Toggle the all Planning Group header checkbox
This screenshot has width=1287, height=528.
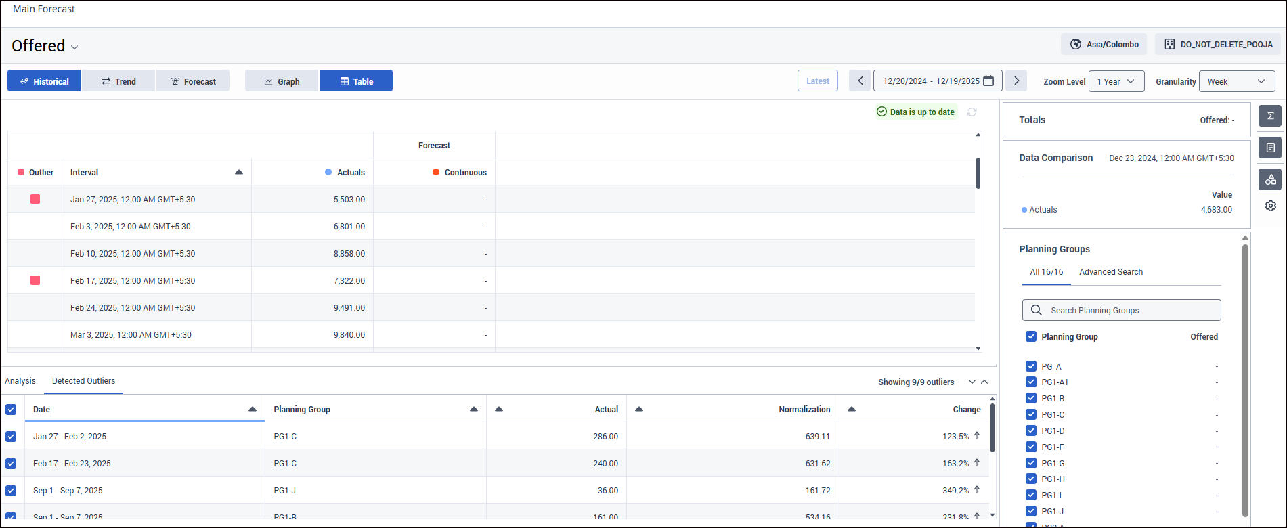click(x=1031, y=336)
